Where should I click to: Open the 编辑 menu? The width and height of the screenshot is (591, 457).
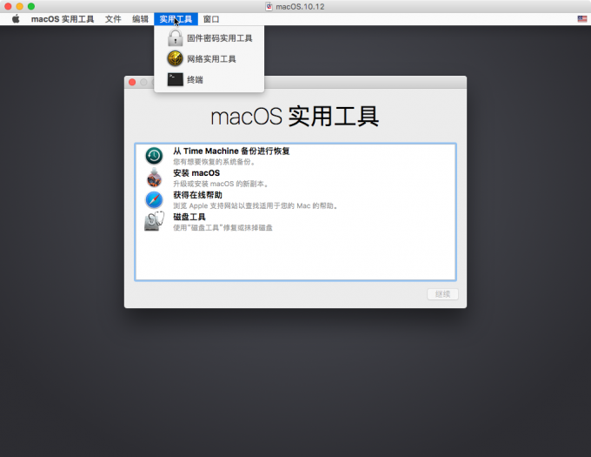coord(140,19)
